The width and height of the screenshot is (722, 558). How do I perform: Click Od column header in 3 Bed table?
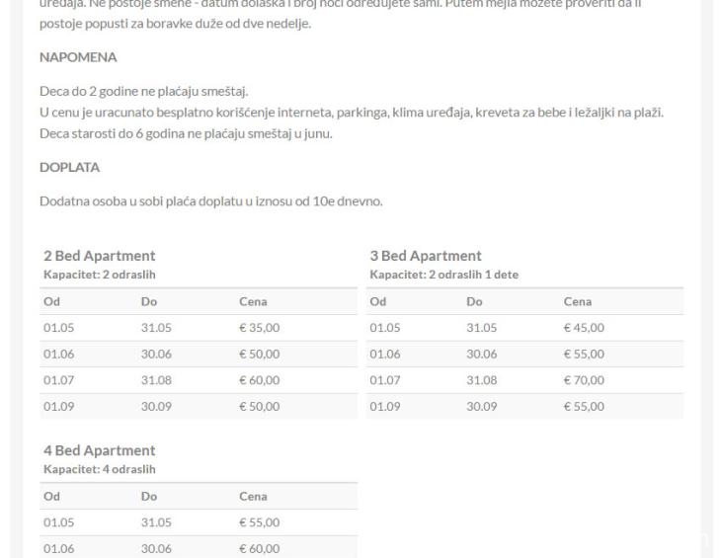pos(378,301)
